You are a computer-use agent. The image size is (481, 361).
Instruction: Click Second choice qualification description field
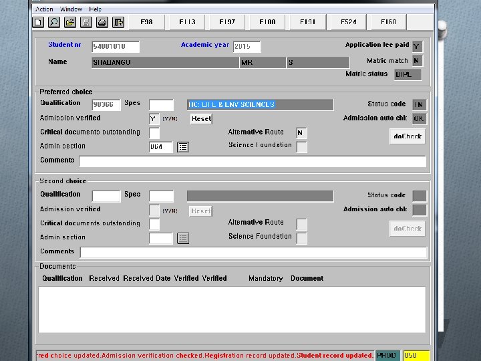[x=260, y=196]
